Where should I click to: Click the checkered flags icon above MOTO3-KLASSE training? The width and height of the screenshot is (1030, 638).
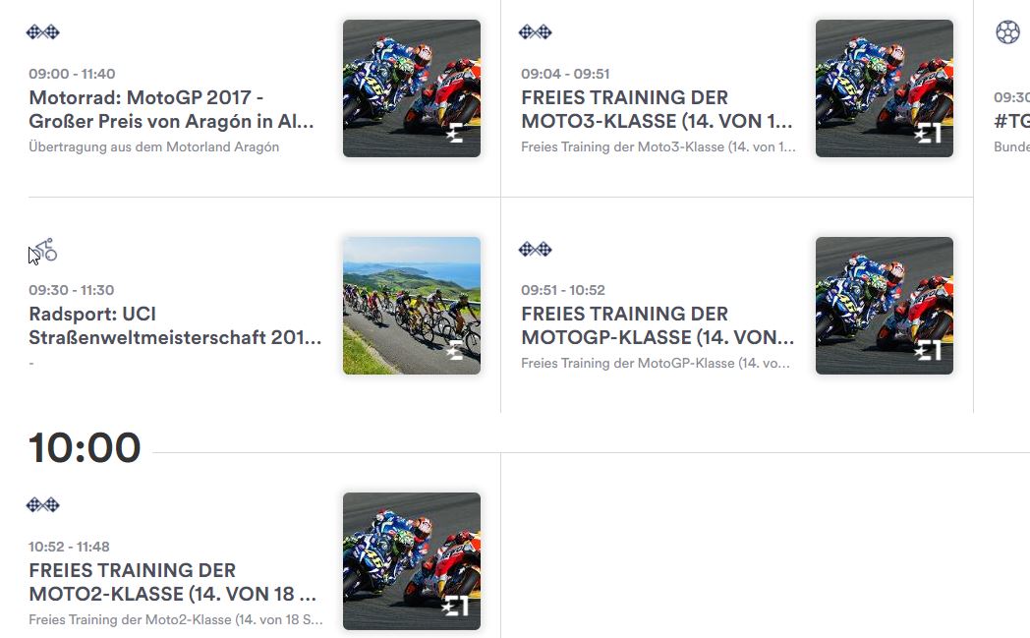click(x=536, y=31)
